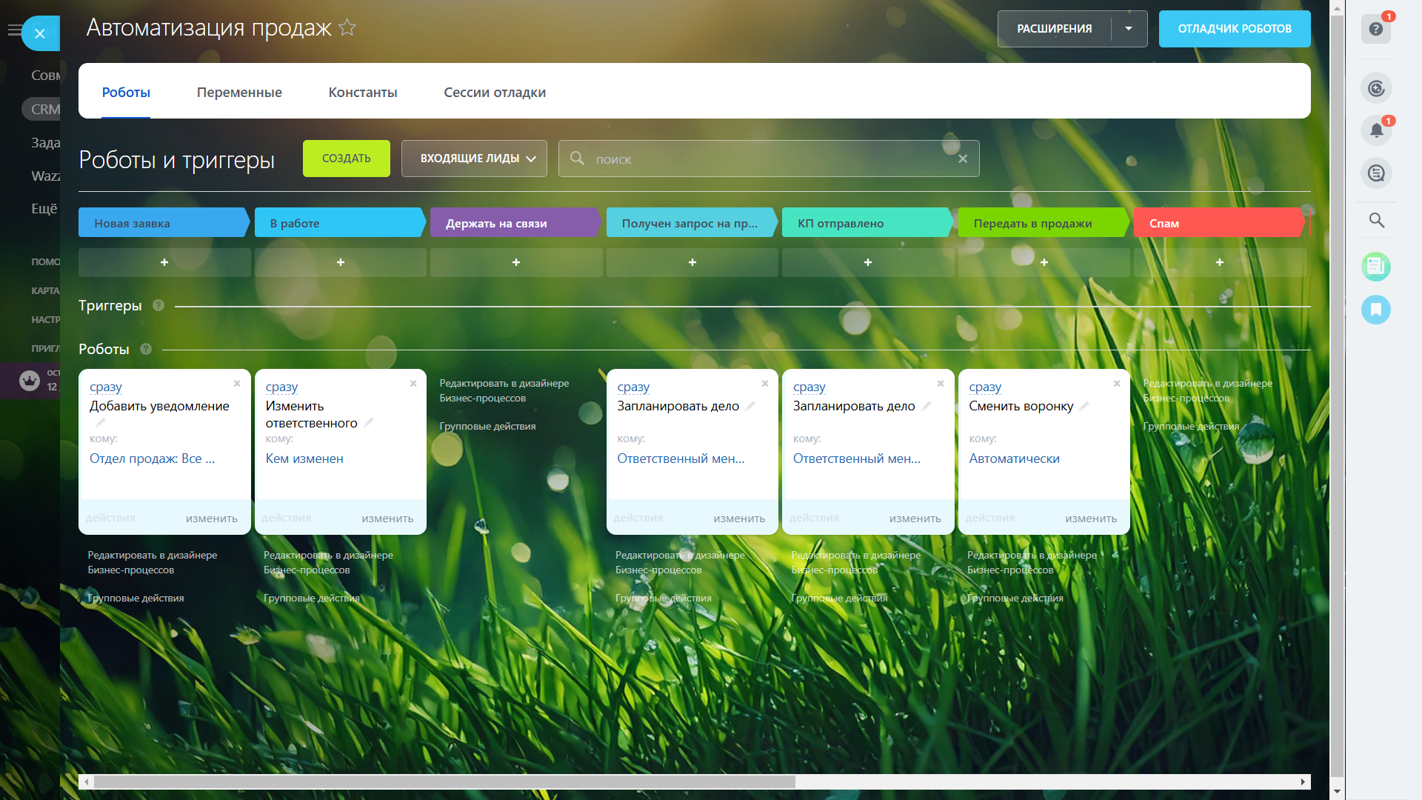
Task: Click the help icon beside Триггеры heading
Action: [158, 305]
